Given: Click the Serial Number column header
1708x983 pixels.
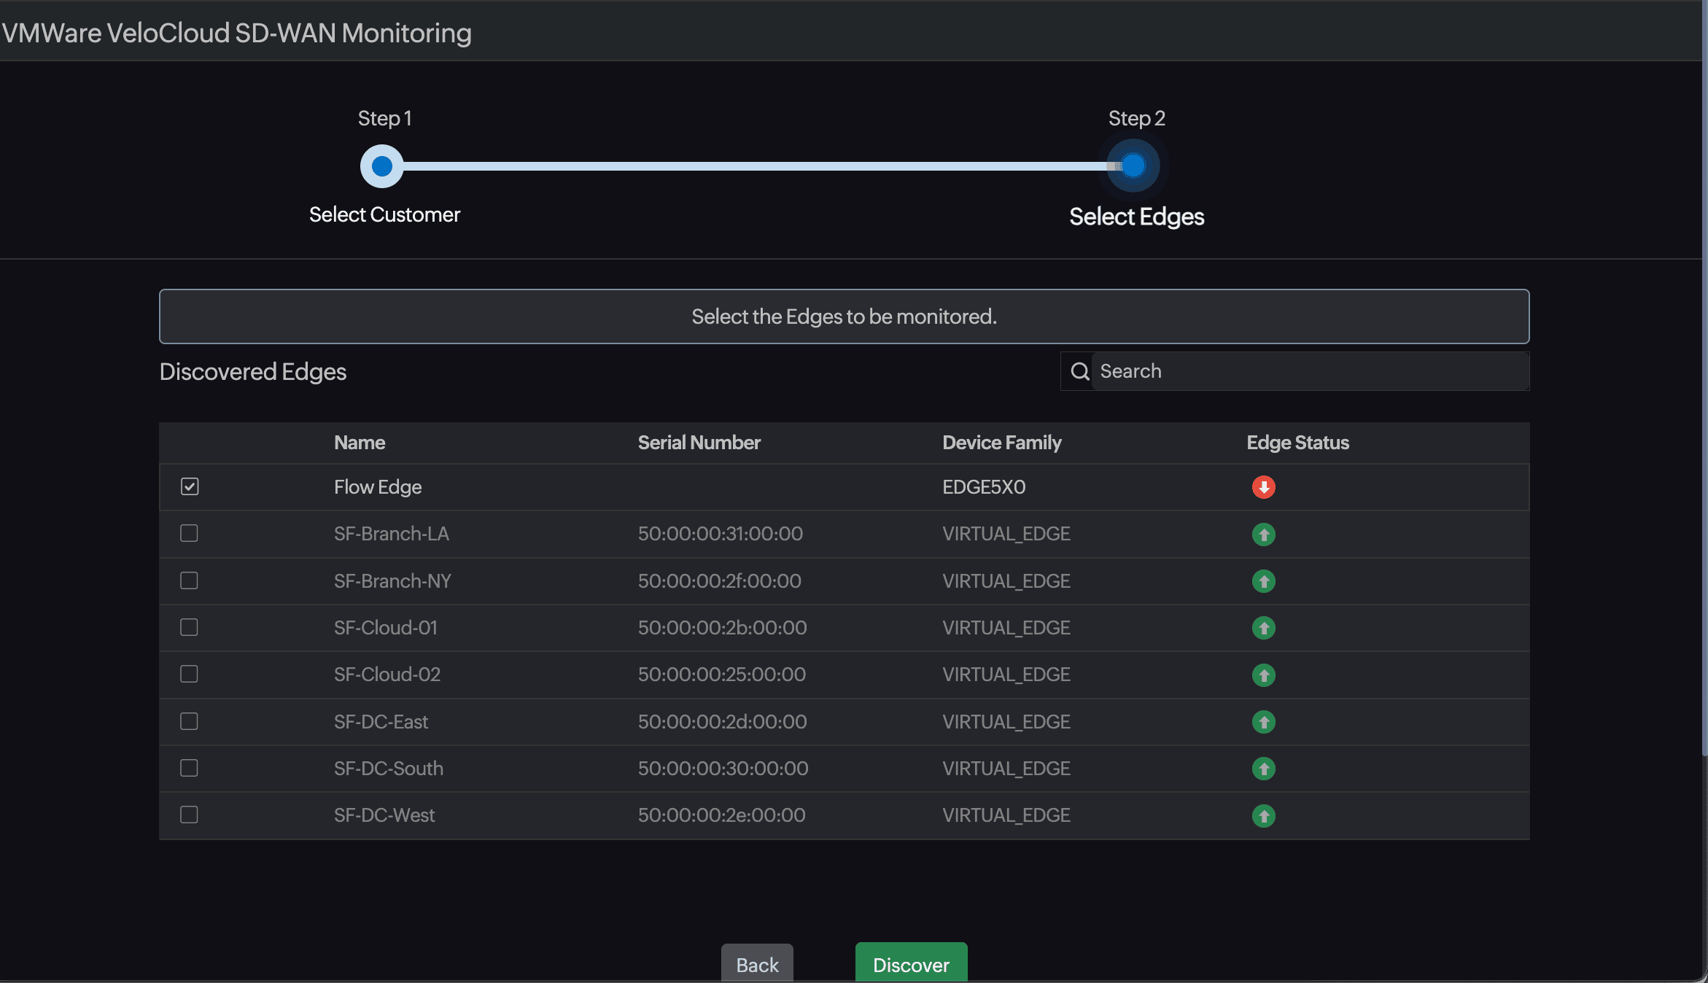Looking at the screenshot, I should click(699, 442).
